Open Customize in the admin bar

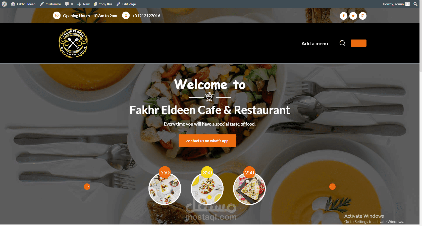(x=50, y=4)
